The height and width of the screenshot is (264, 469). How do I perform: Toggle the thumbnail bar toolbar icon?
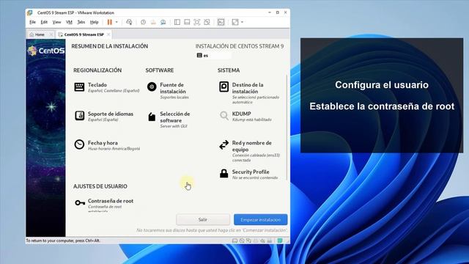187,22
